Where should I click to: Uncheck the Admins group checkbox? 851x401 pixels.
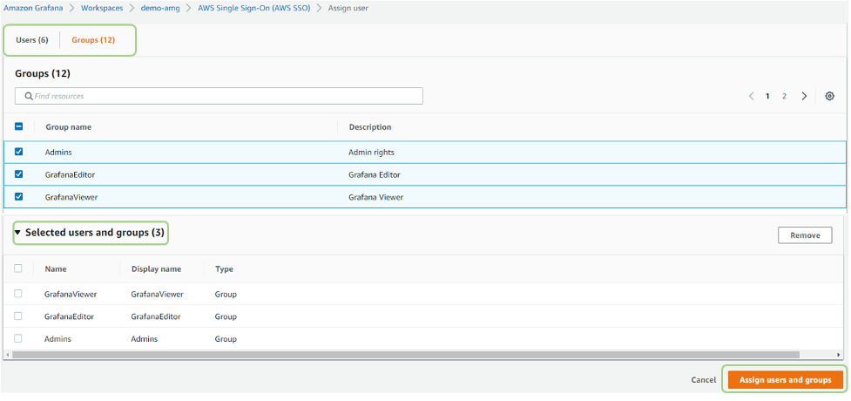[x=18, y=152]
